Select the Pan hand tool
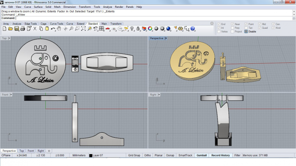The width and height of the screenshot is (296, 166). pos(59,29)
